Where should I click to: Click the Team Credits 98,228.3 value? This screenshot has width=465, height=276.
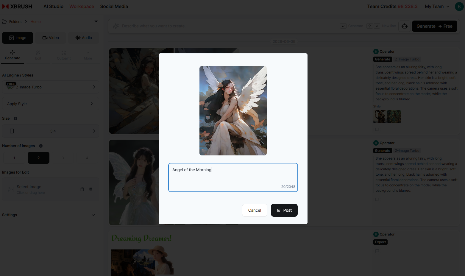(408, 6)
